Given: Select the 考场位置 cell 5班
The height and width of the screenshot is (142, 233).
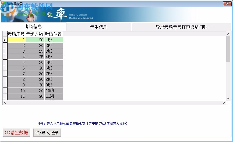Looking at the screenshot, I should click(x=54, y=62).
